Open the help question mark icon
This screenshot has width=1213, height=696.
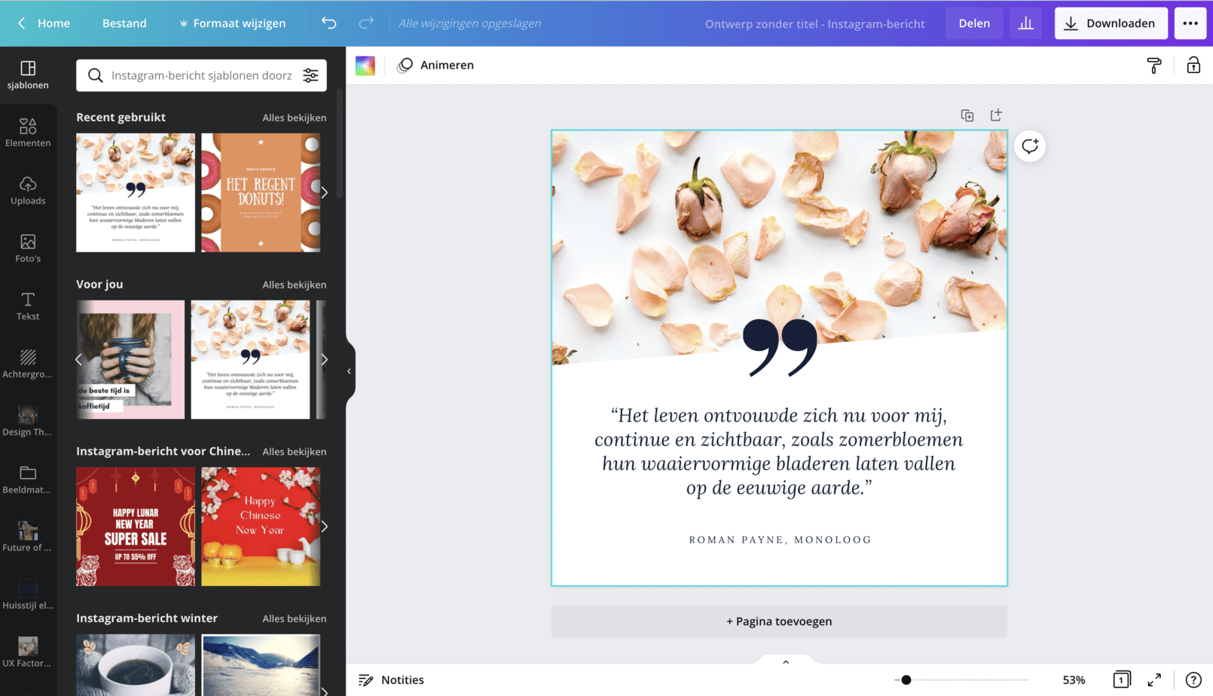click(1193, 680)
